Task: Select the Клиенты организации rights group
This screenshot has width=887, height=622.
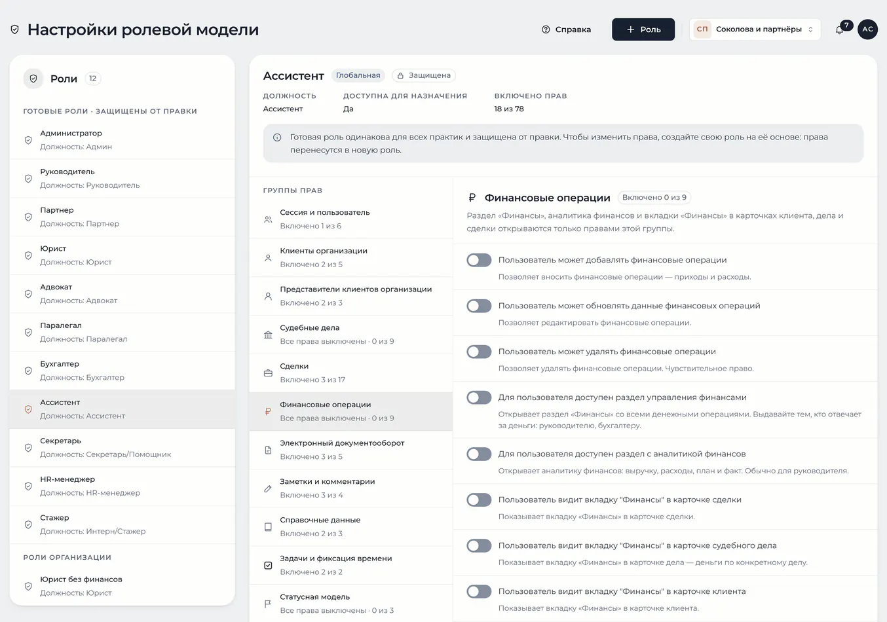Action: 351,258
